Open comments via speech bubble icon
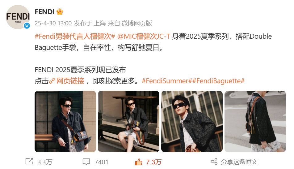Viewport: 294px width, 169px height. [86, 162]
